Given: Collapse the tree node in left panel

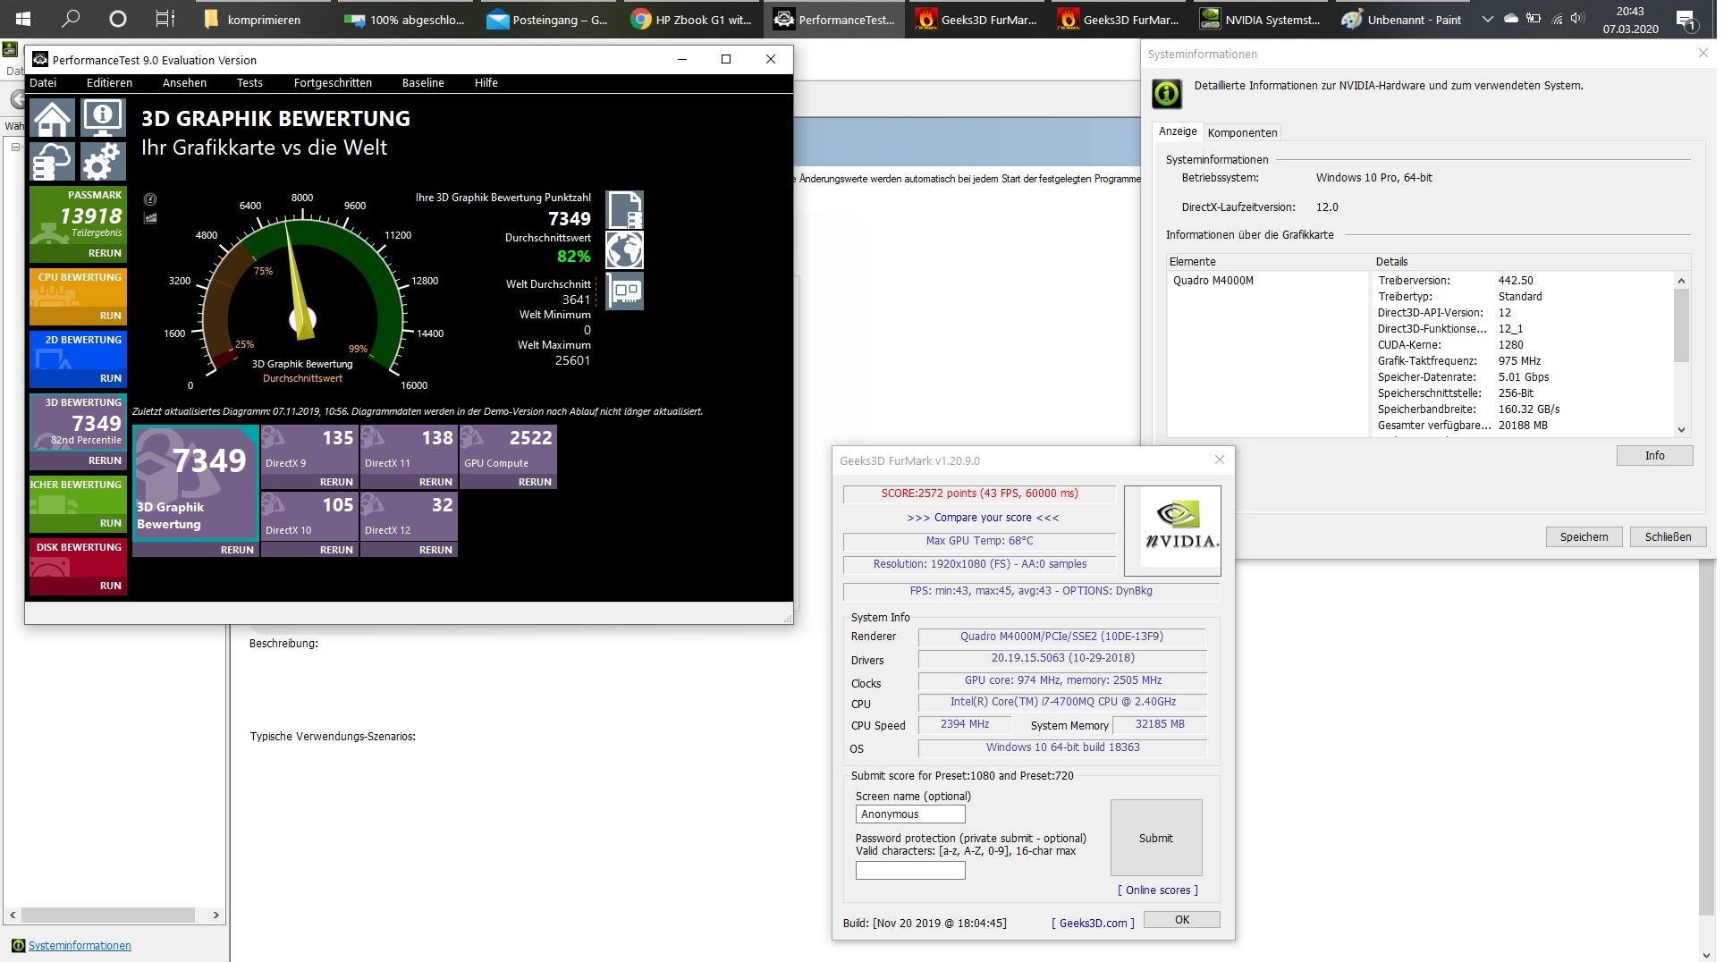Looking at the screenshot, I should (15, 148).
